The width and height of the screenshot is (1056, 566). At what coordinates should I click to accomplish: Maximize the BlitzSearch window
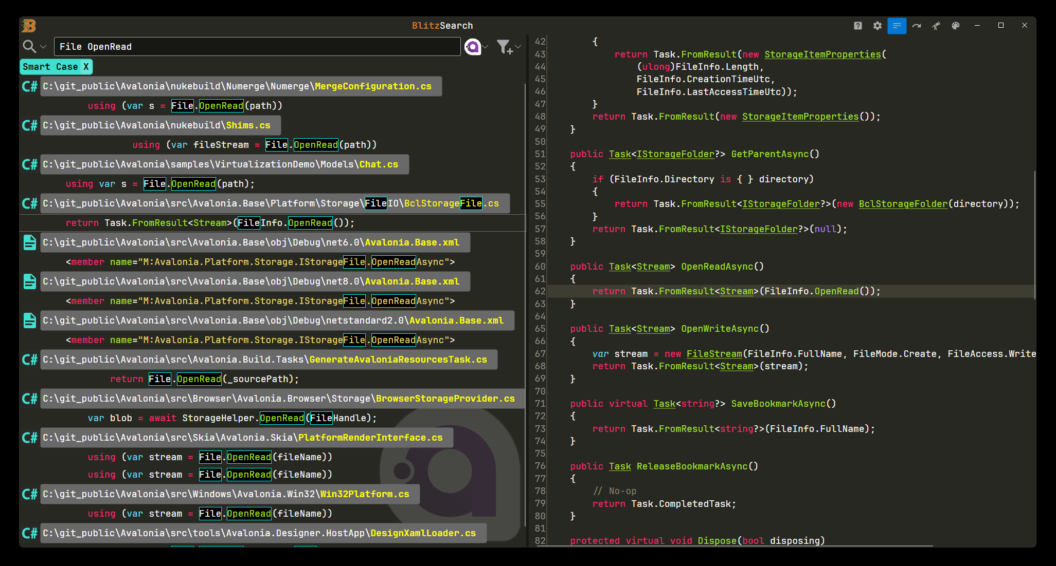point(1001,25)
